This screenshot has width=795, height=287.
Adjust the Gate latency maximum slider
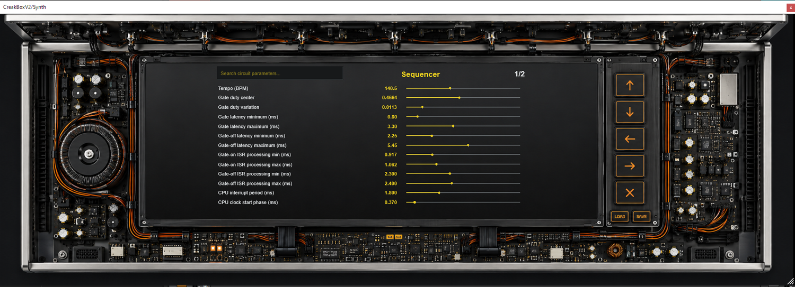[x=463, y=126]
